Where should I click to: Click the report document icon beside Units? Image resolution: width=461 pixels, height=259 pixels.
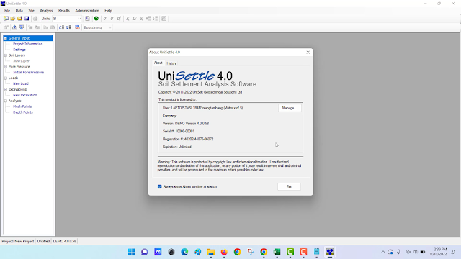87,19
